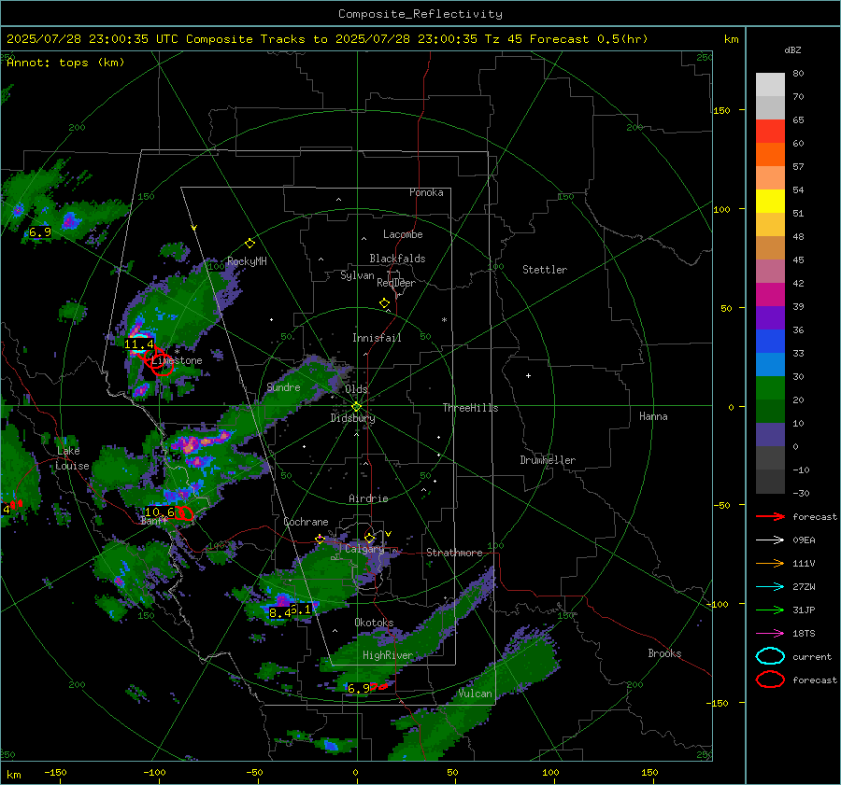841x785 pixels.
Task: Select the red forecast ellipse next to 10.6
Action: 184,512
